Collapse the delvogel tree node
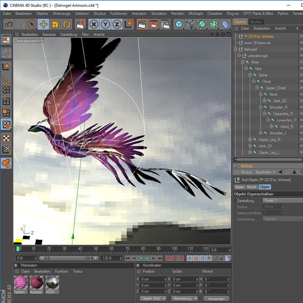Viewport: 303px width, 303px height. coord(236,49)
